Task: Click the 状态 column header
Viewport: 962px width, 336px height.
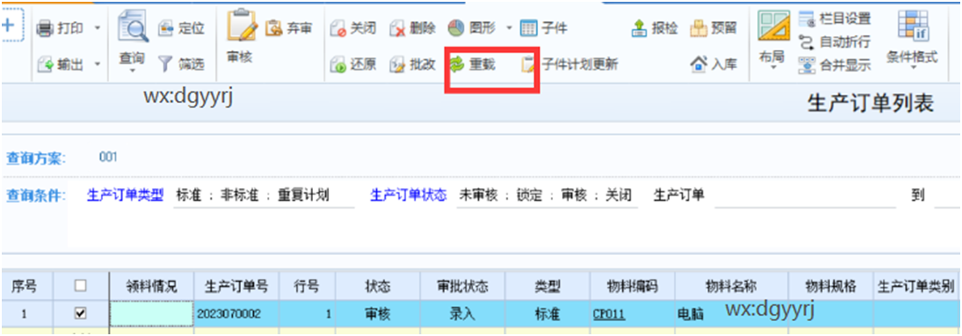Action: point(377,286)
